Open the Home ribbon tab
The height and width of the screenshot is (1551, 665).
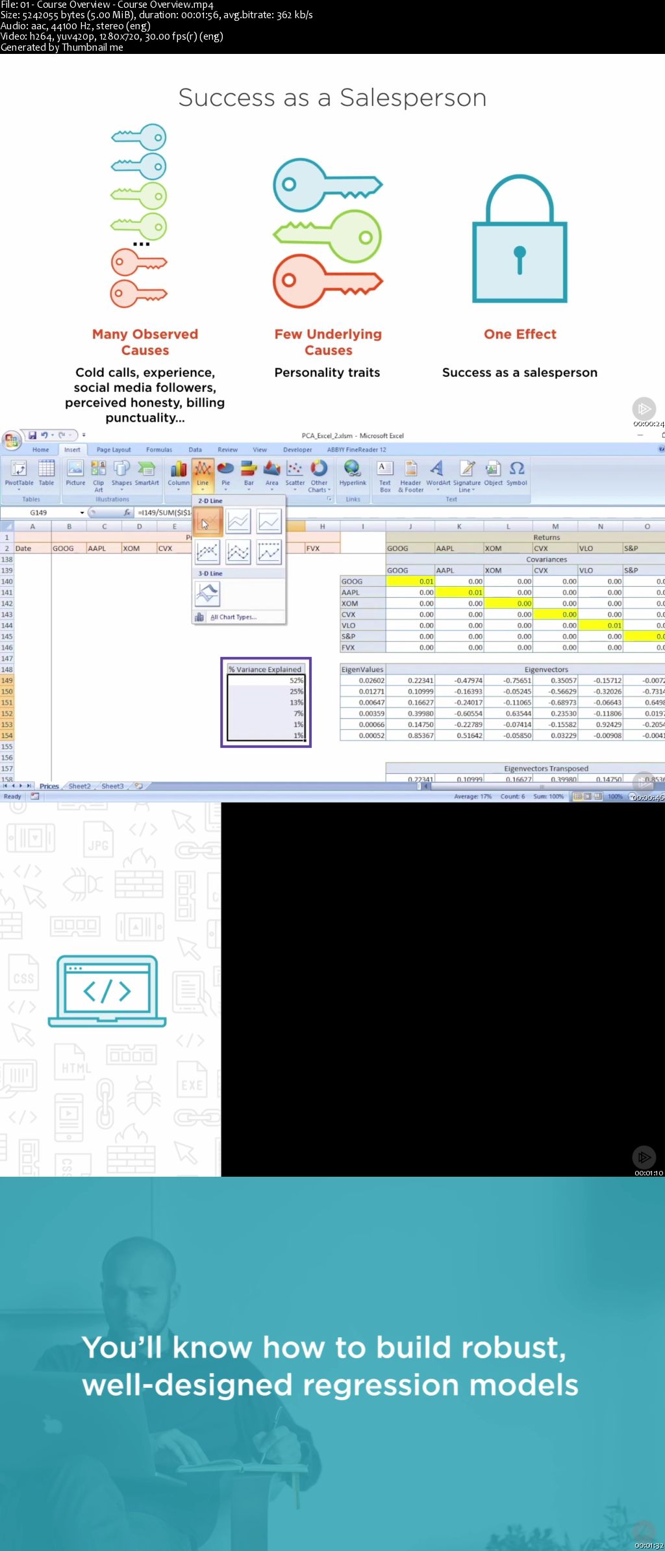(x=41, y=450)
